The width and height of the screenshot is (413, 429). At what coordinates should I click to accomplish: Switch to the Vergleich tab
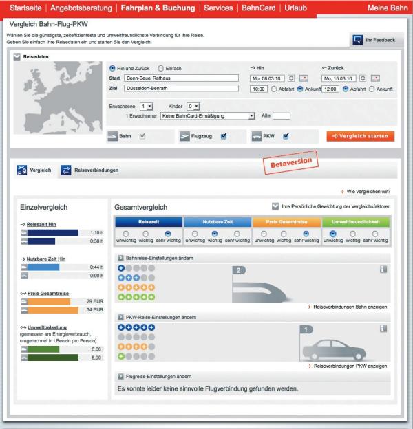(34, 170)
